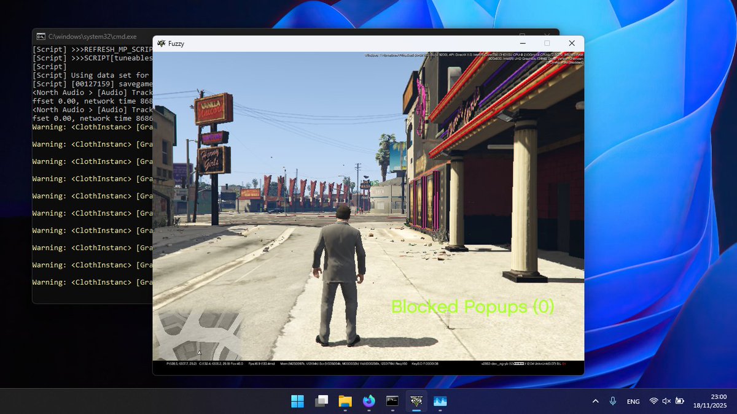Click the cmd.exe window title icon

41,36
